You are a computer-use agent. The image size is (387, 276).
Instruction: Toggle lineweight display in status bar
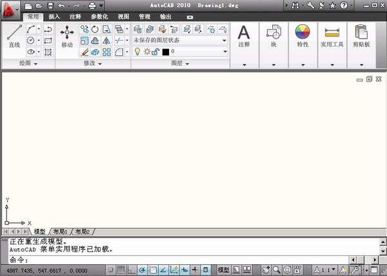click(x=195, y=270)
